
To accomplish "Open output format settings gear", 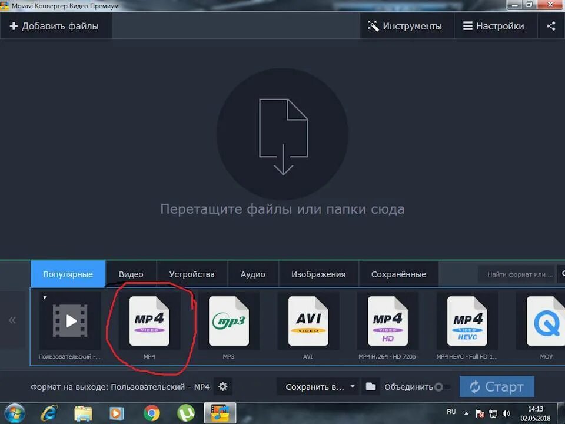I will pos(222,387).
